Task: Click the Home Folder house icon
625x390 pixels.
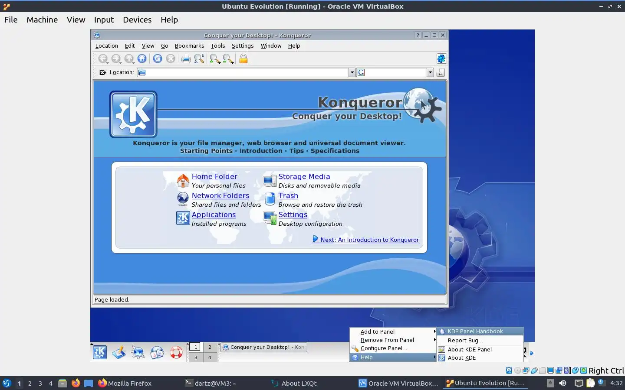Action: point(183,180)
